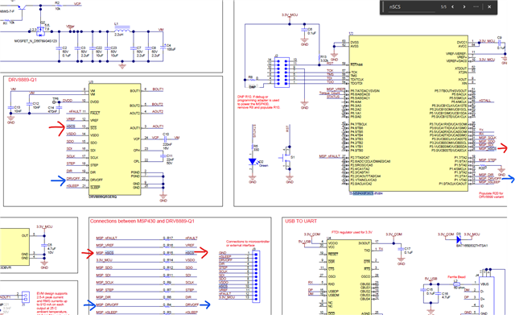Click the DRV8889-Q1 section title
515x315 pixels.
coord(23,80)
